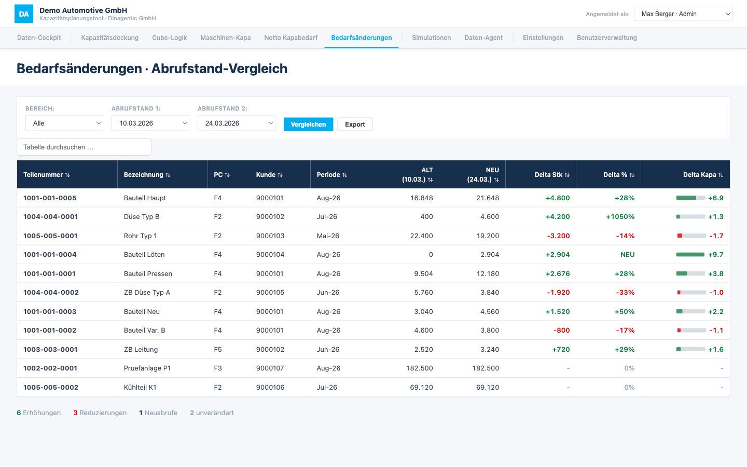Image resolution: width=747 pixels, height=467 pixels.
Task: Sort by Kunde column arrows icon
Action: [280, 175]
